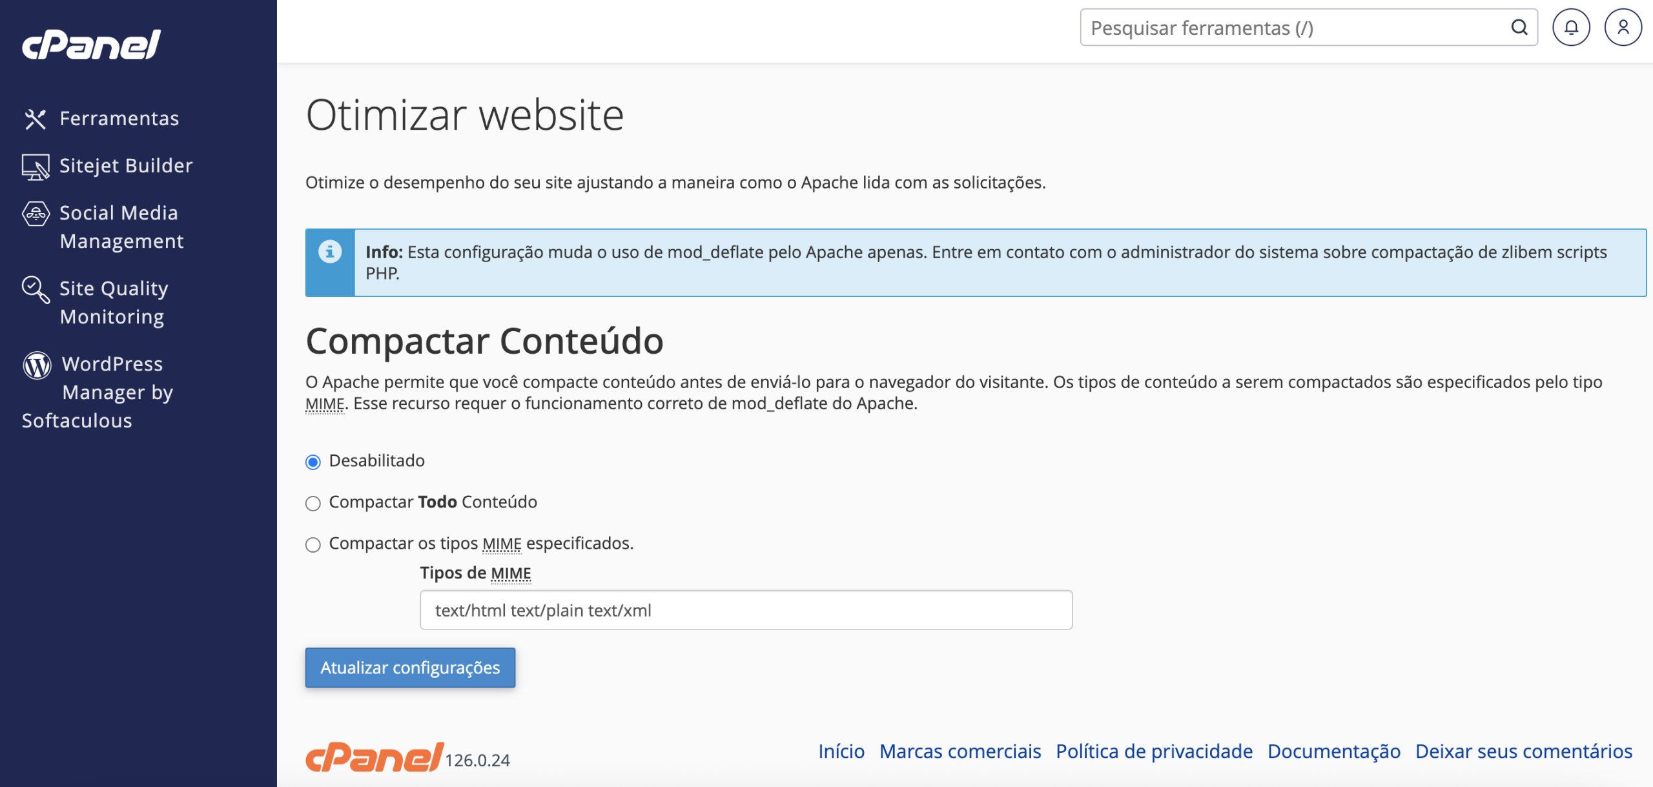Click the cPanel logo in the sidebar
Screen dimensions: 1653x787
coord(91,45)
